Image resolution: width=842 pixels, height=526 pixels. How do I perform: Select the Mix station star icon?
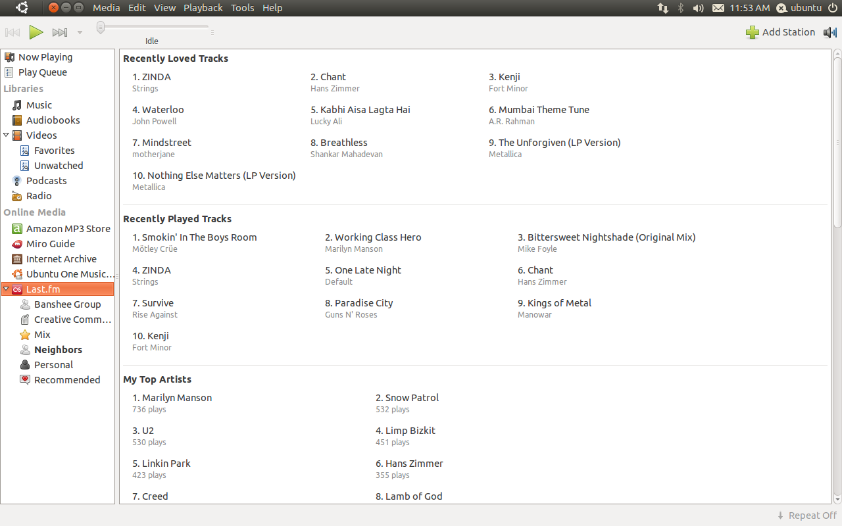coord(25,335)
